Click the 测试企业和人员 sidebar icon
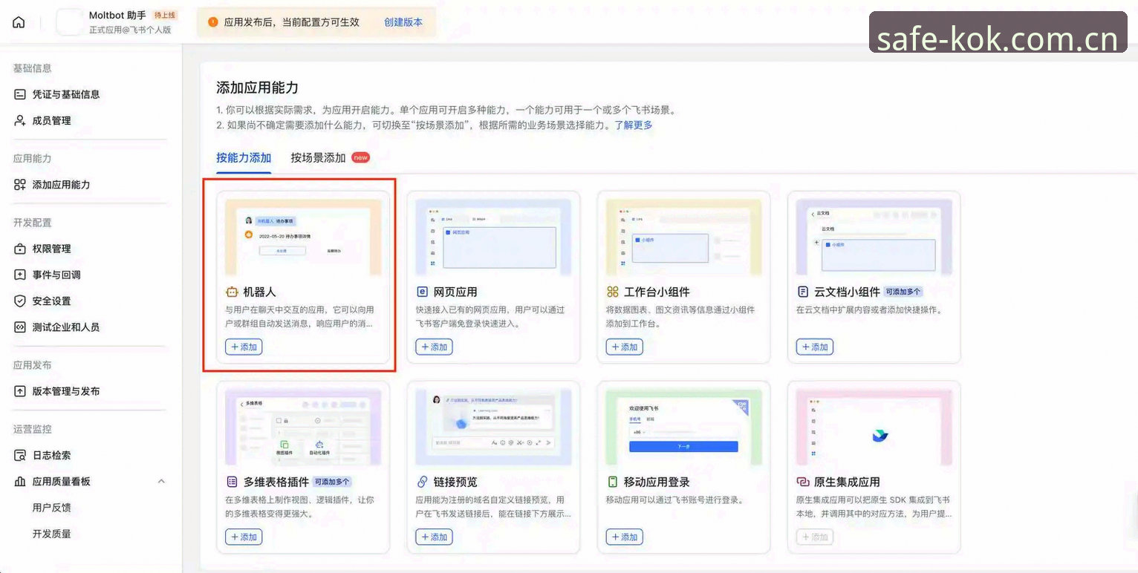1138x573 pixels. tap(20, 327)
